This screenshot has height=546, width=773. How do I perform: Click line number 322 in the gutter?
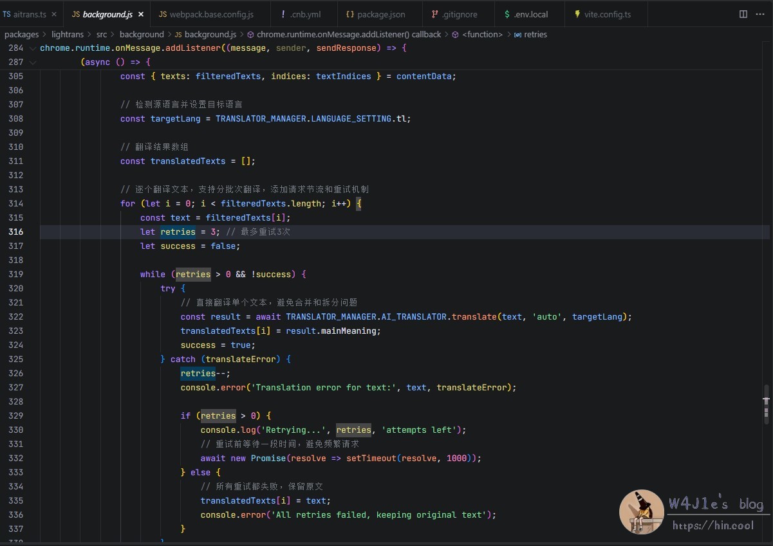click(16, 316)
